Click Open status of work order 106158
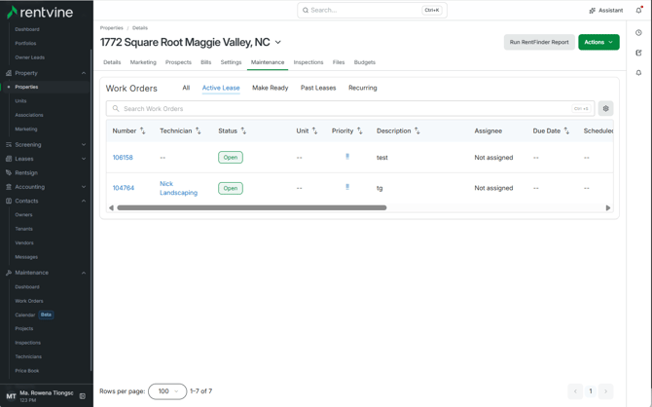The height and width of the screenshot is (407, 652). click(231, 158)
